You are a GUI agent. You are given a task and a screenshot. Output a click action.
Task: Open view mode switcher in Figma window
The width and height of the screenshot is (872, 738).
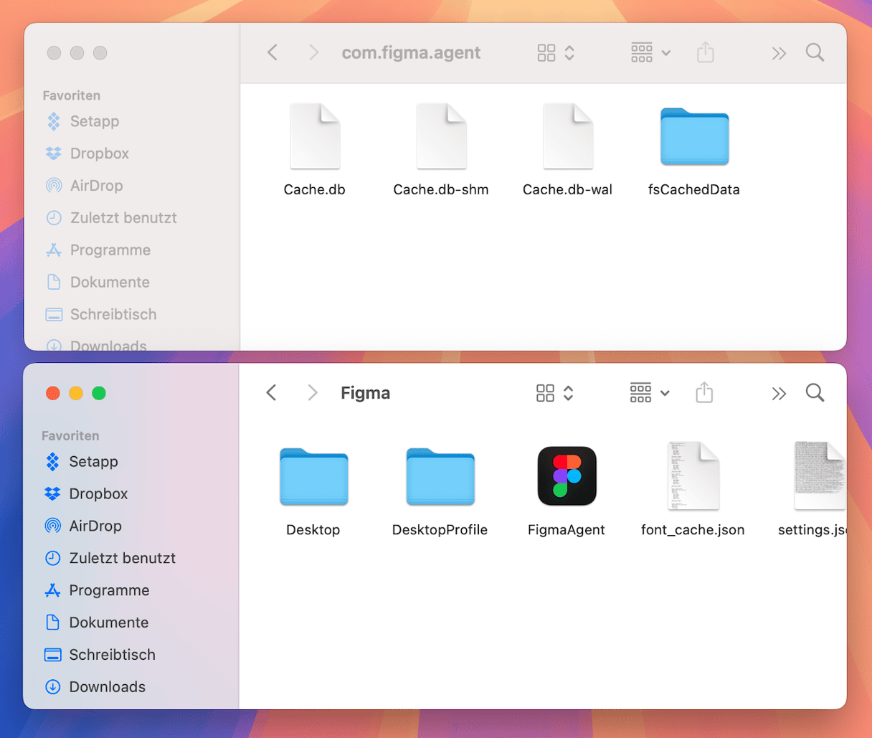tap(555, 393)
